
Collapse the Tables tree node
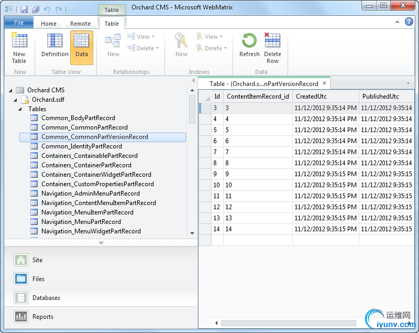tap(20, 110)
